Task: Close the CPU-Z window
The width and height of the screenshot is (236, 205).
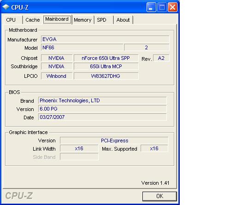Action: tap(172, 7)
